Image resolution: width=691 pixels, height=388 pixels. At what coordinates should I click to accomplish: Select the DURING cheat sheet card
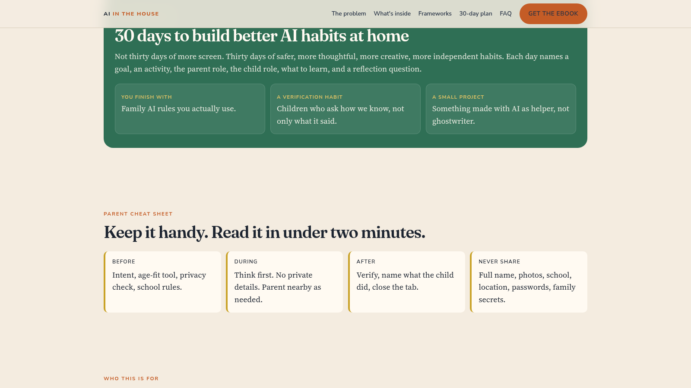tap(285, 282)
